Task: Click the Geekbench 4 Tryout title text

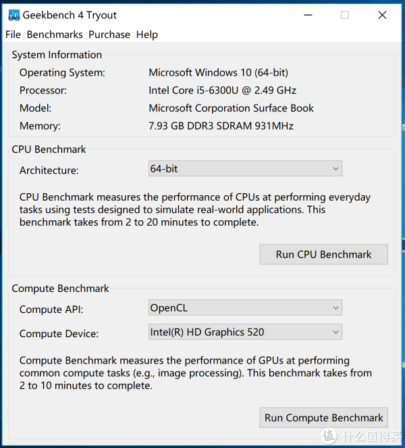Action: pyautogui.click(x=70, y=15)
